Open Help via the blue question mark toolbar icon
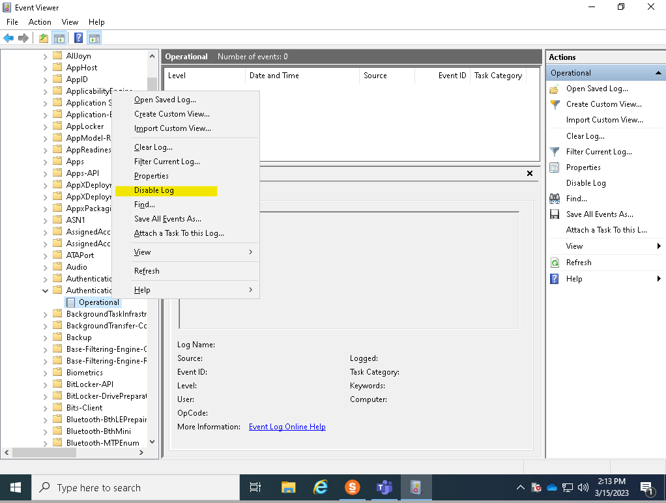The height and width of the screenshot is (503, 666). 78,37
